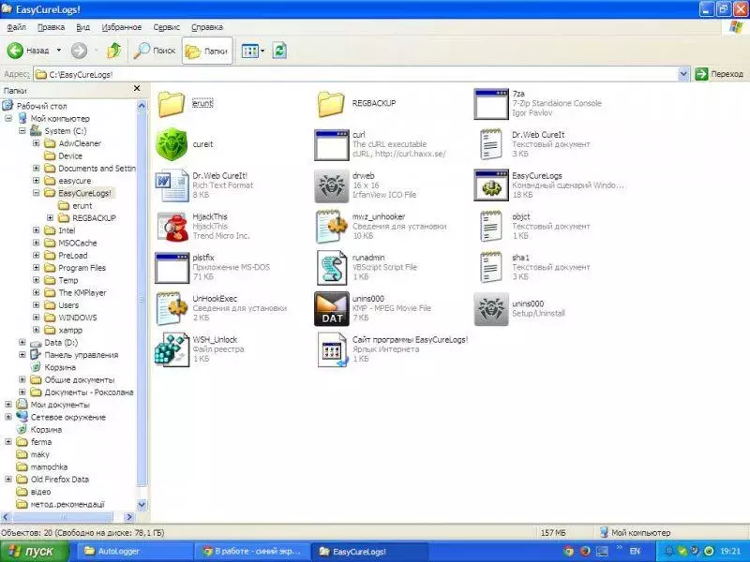Expand the REGBACKUP tree node
The width and height of the screenshot is (750, 562).
pos(51,218)
